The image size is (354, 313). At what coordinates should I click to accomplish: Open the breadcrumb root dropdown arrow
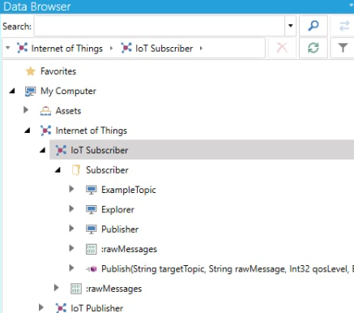click(x=8, y=48)
